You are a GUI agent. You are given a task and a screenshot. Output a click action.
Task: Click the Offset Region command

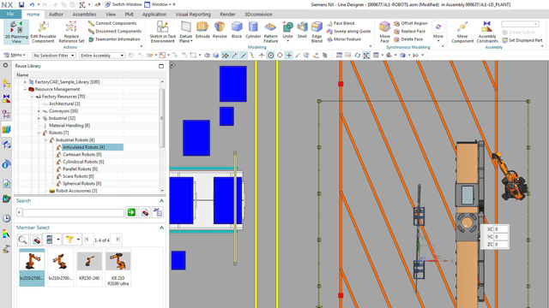coord(410,23)
